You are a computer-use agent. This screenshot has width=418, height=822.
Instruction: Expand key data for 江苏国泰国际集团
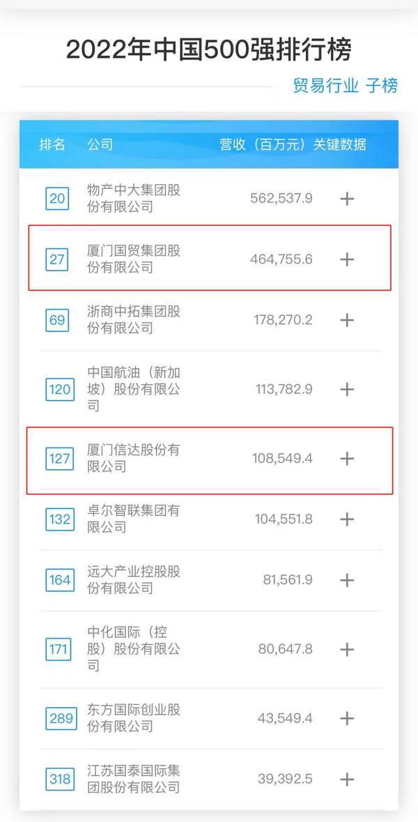coord(346,779)
